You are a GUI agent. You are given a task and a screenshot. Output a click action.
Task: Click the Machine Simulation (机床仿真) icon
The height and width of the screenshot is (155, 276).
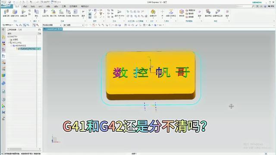click(61, 12)
